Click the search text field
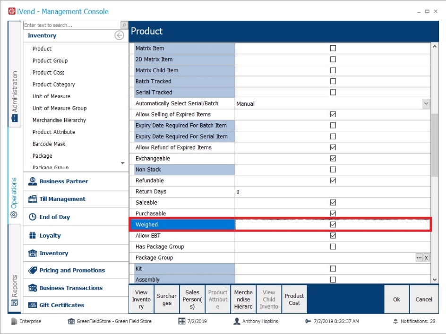This screenshot has width=446, height=334. (72, 25)
